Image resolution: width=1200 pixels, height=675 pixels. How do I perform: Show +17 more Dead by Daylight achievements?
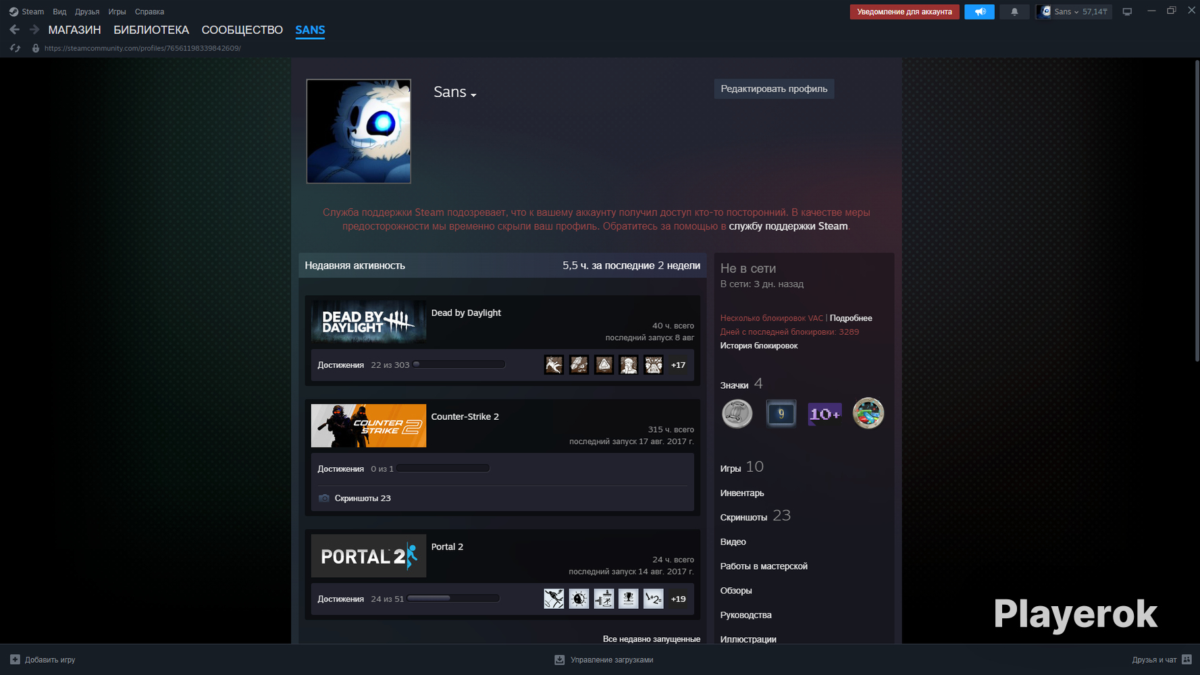pos(678,365)
